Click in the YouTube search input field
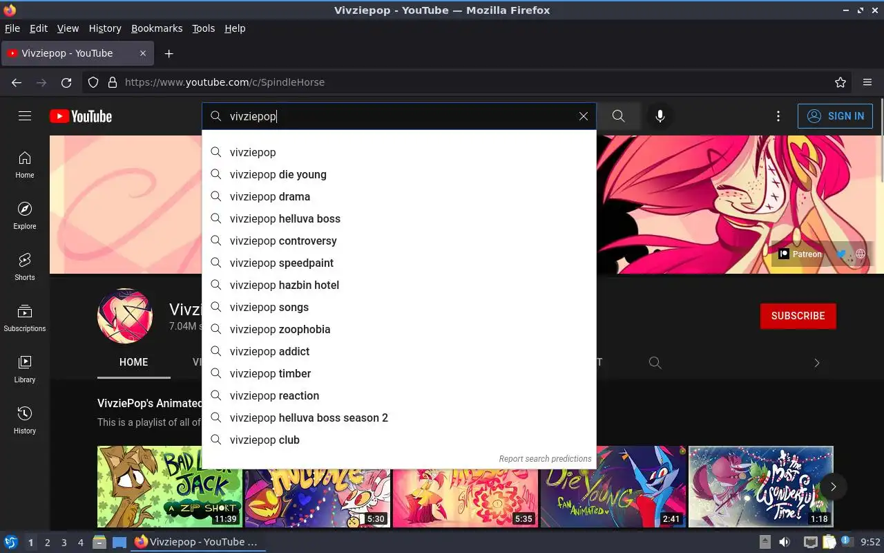 pos(401,116)
